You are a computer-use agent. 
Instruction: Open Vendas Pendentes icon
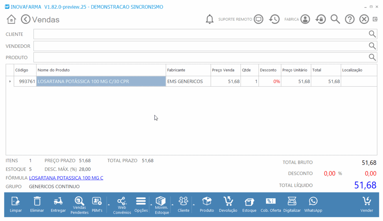pos(80,205)
